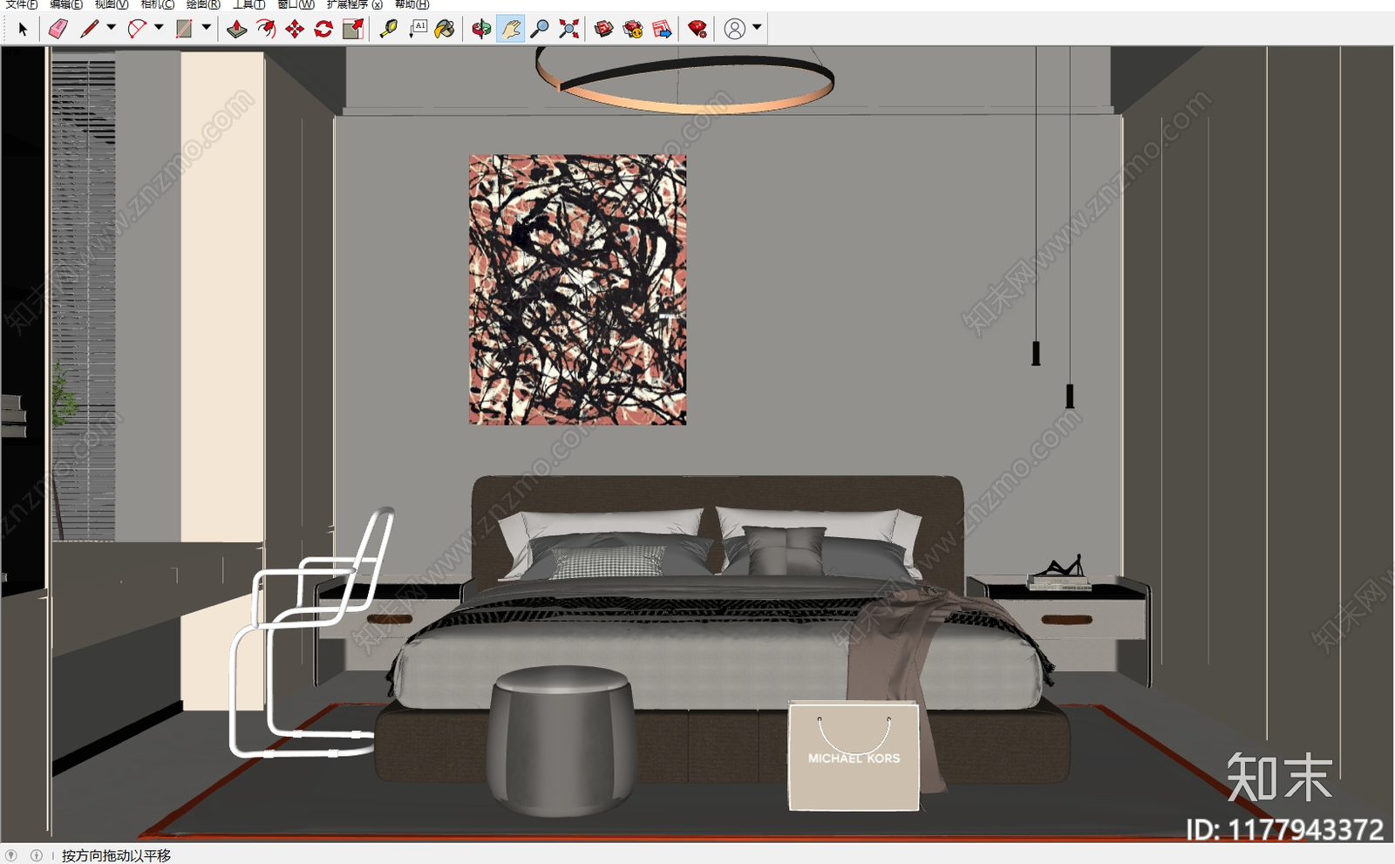Activate the Push/Pull tool
This screenshot has width=1395, height=864.
(x=236, y=29)
